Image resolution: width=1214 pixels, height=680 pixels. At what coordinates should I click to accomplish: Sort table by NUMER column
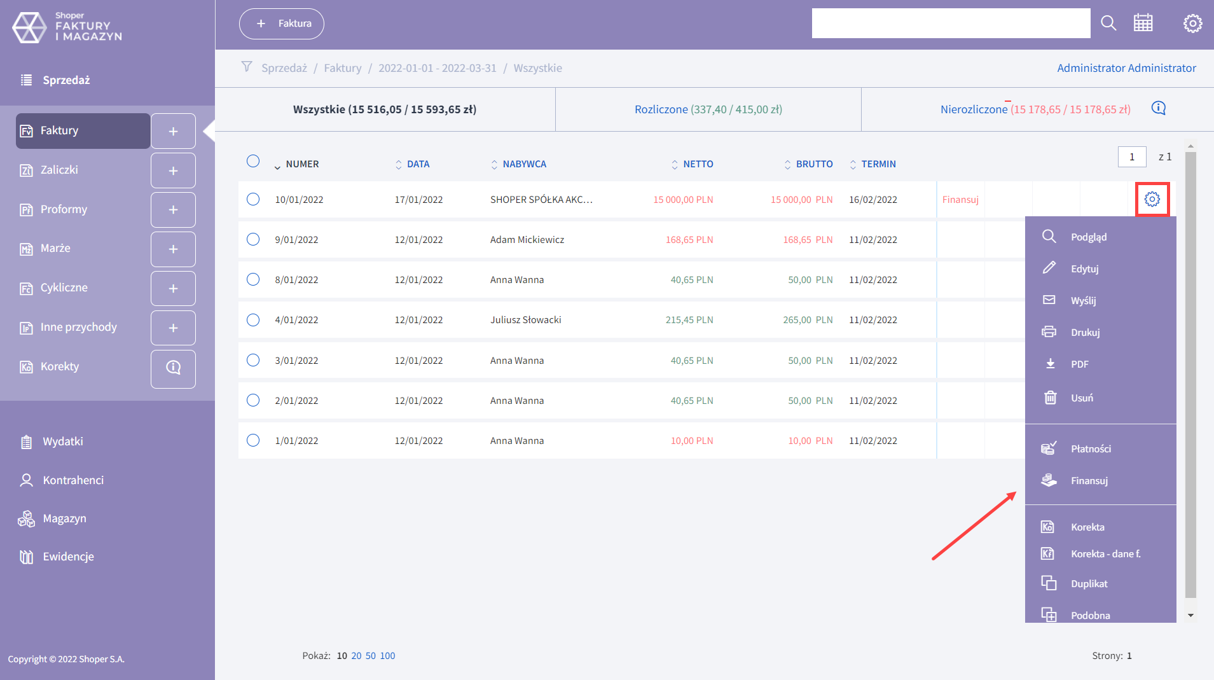coord(301,164)
